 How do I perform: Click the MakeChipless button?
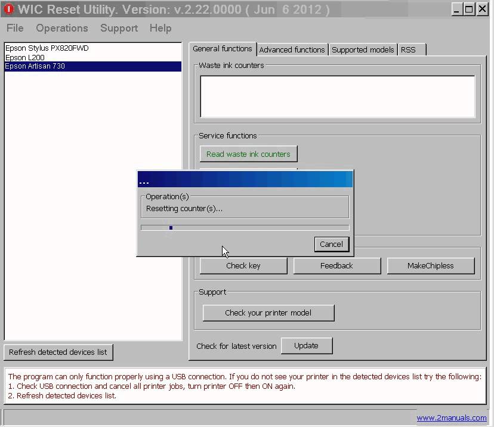(x=430, y=266)
